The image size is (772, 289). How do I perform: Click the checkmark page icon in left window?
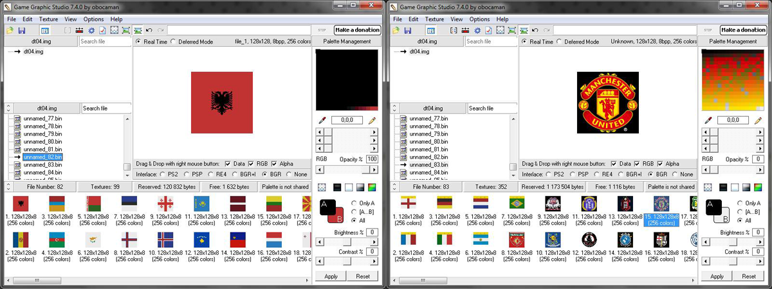point(102,30)
